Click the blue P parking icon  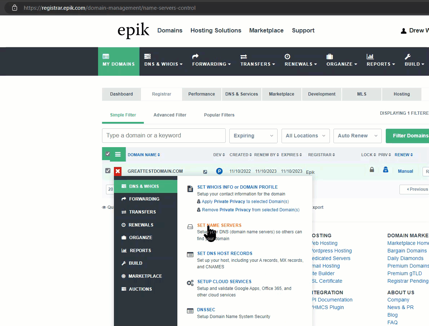[x=219, y=171]
